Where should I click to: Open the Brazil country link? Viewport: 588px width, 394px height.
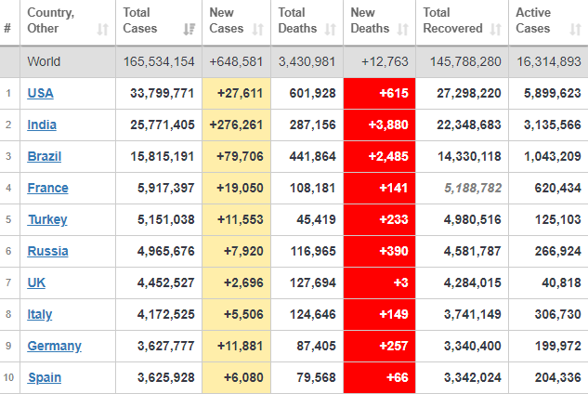pos(45,156)
